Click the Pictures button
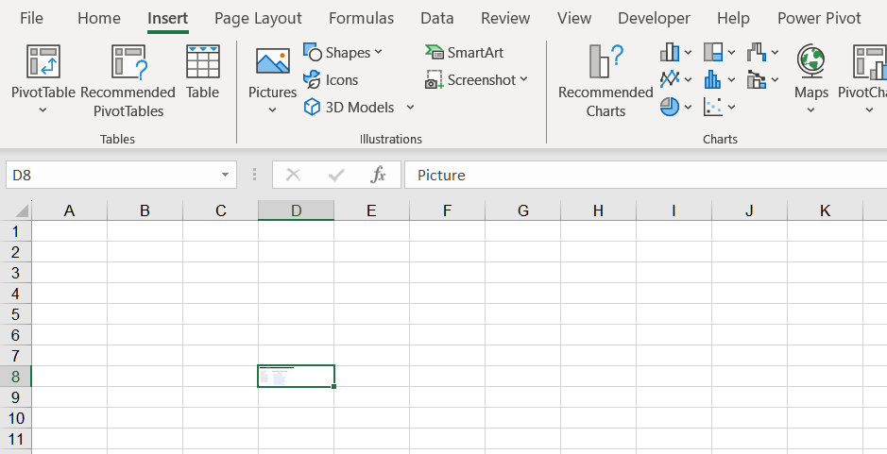The width and height of the screenshot is (887, 454). (x=272, y=74)
